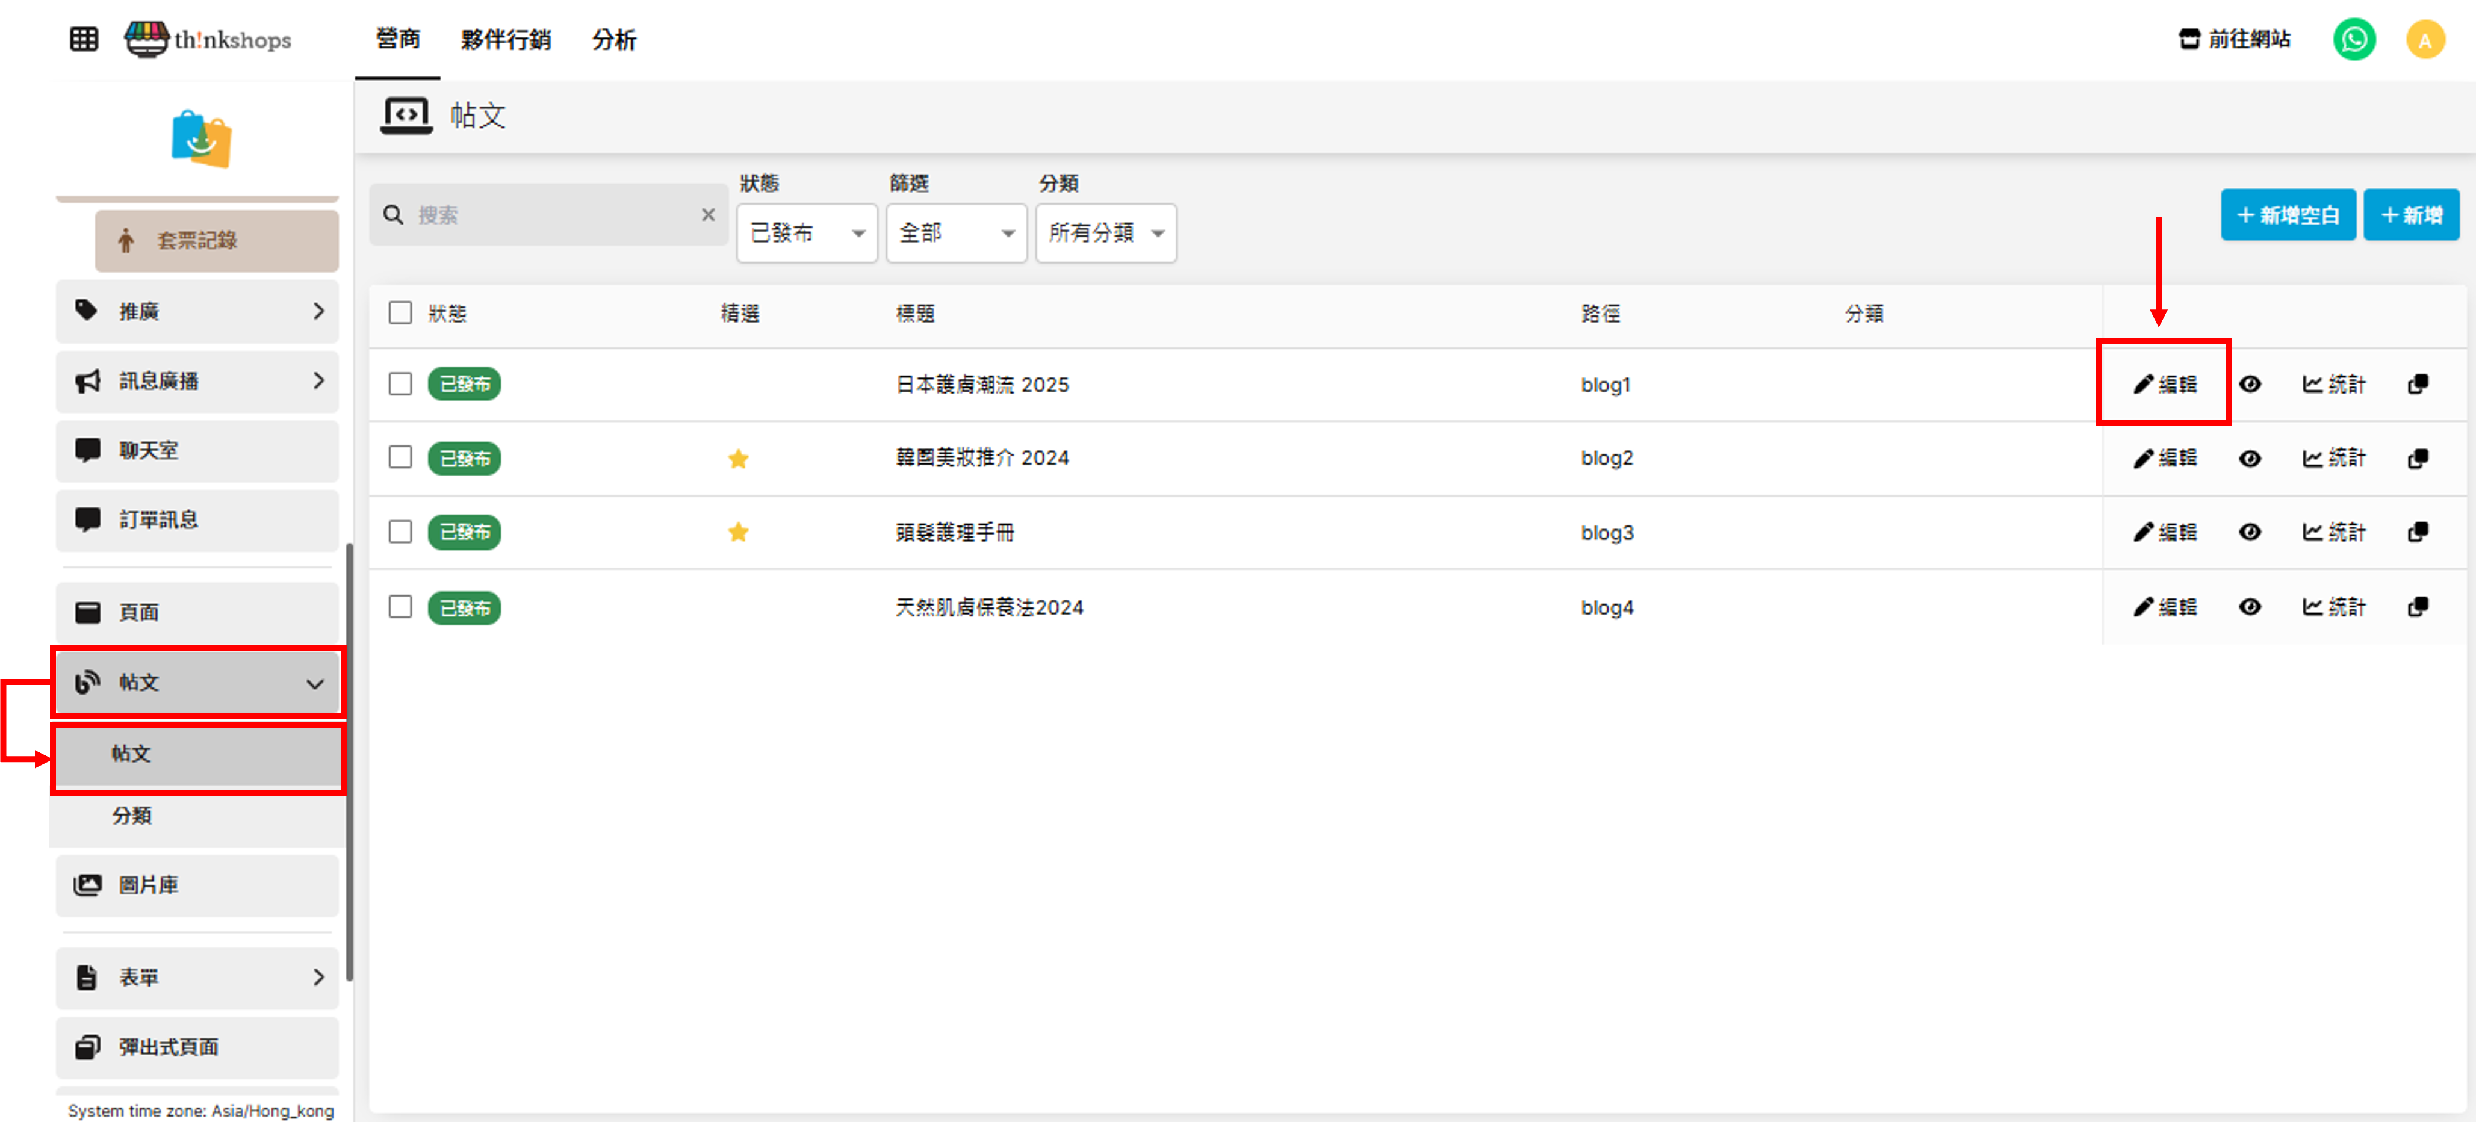Image resolution: width=2476 pixels, height=1122 pixels.
Task: Clear the search box with X icon
Action: click(707, 214)
